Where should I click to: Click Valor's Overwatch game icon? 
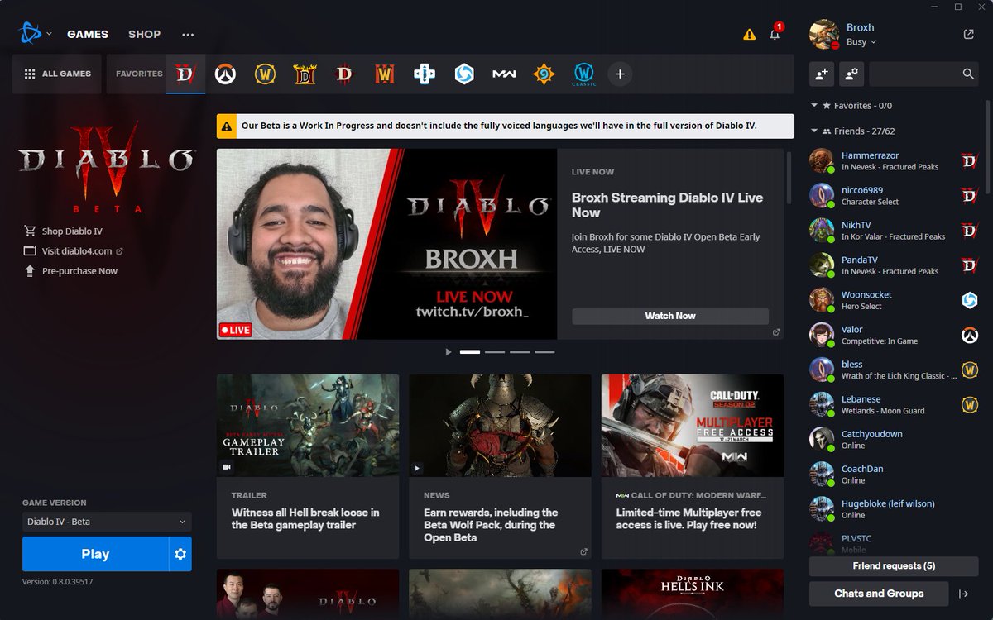pos(970,335)
